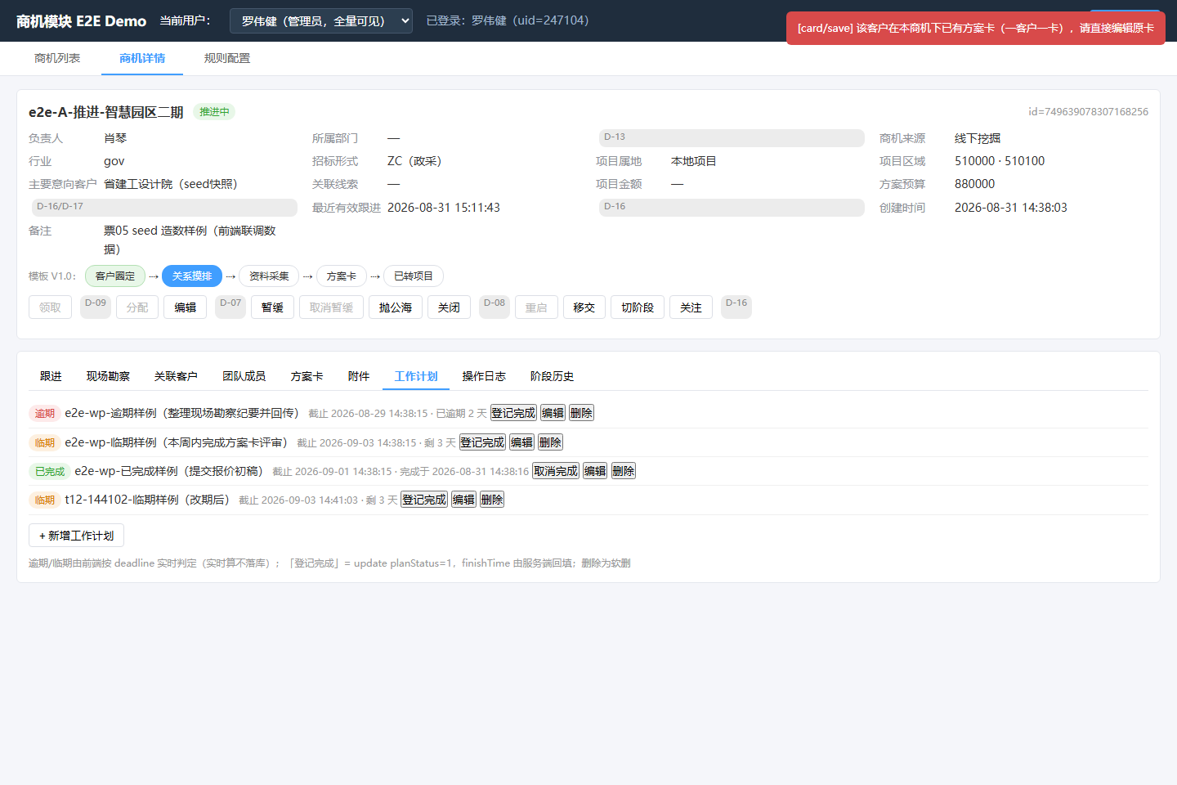The height and width of the screenshot is (785, 1177).
Task: Select the 客户圈定 stage chip
Action: click(115, 276)
